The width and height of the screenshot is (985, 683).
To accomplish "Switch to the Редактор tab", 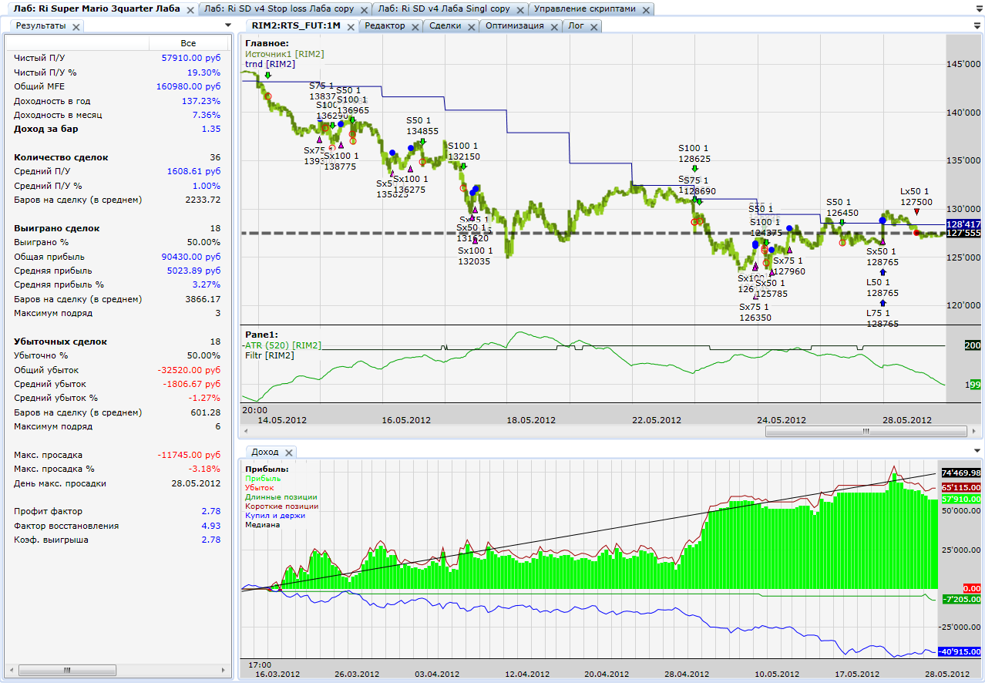I will tap(384, 26).
